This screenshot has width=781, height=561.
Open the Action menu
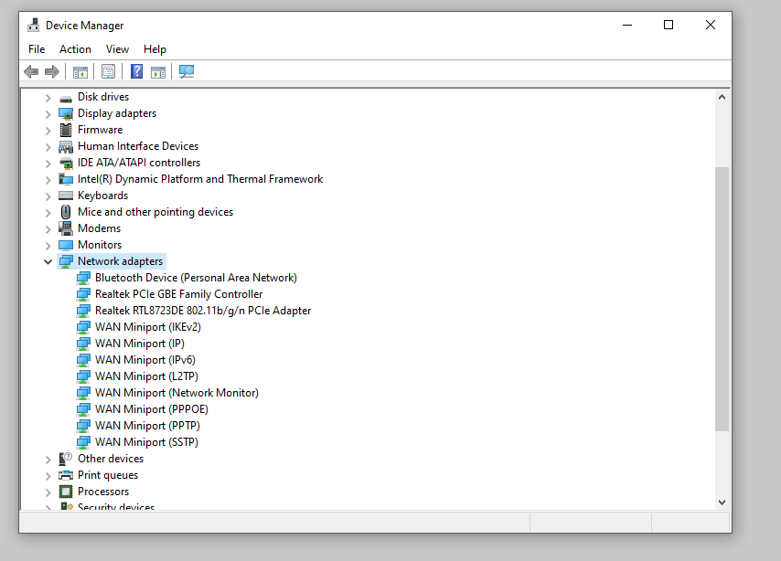click(x=75, y=49)
